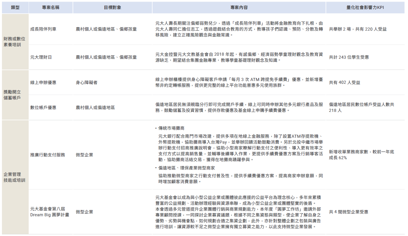The image size is (408, 236).
Task: Click project name 成長陪伴列車
Action: coord(43,29)
